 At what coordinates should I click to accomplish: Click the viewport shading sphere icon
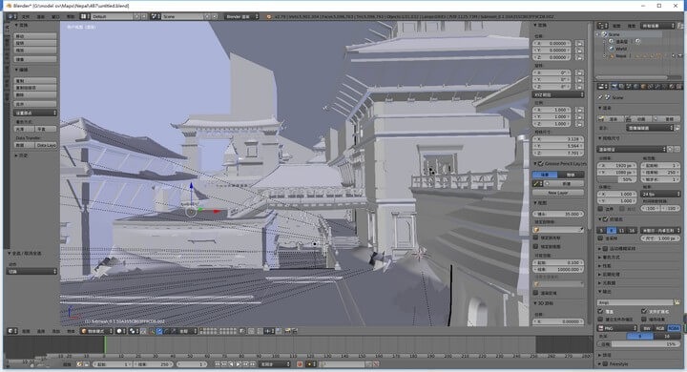point(118,331)
